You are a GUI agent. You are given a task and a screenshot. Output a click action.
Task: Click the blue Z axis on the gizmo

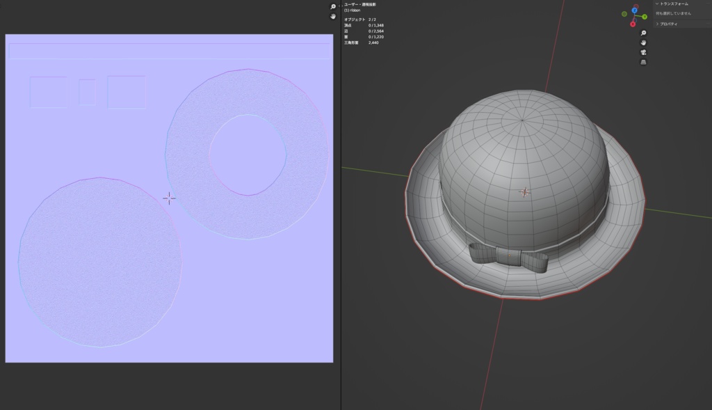[x=635, y=10]
